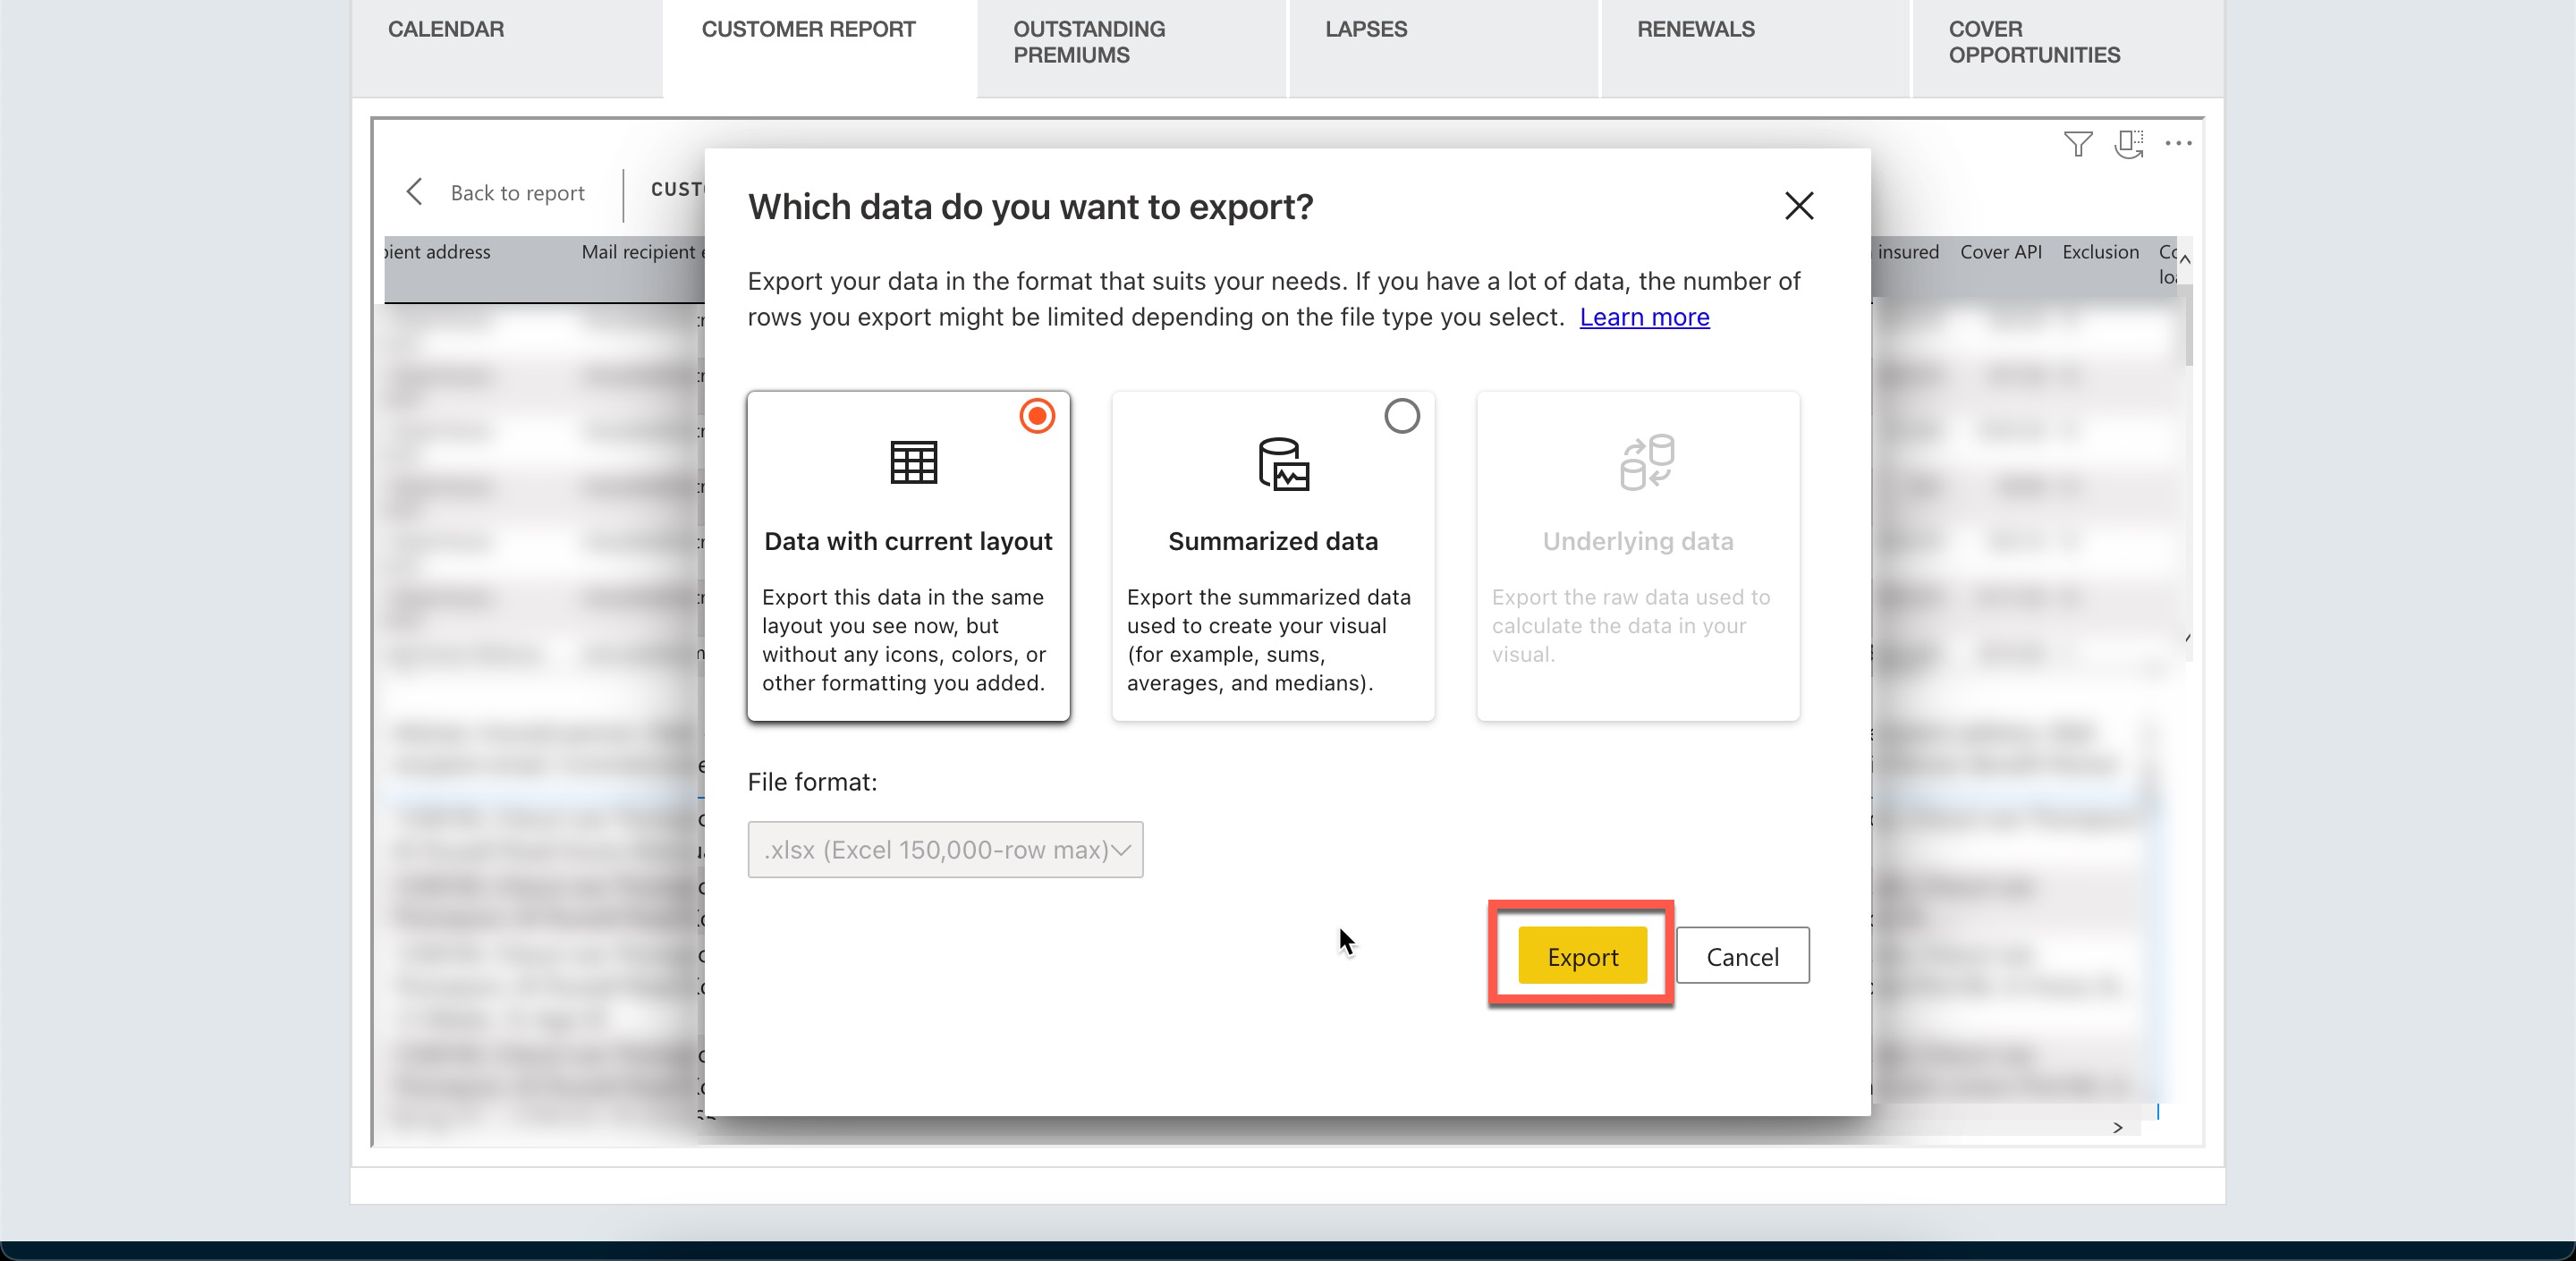Follow the Learn more link

(1643, 317)
